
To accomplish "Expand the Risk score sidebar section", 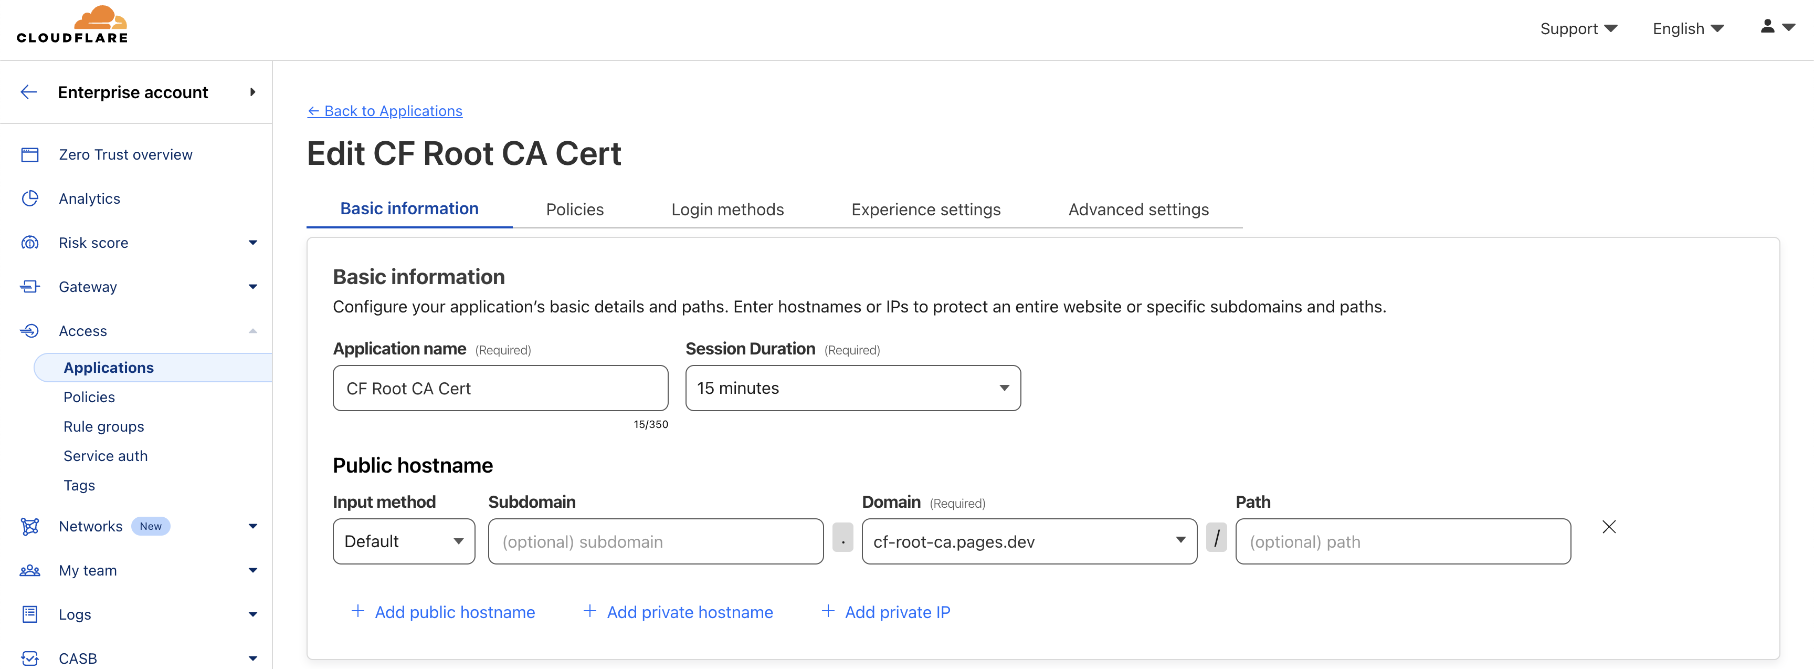I will pyautogui.click(x=252, y=243).
